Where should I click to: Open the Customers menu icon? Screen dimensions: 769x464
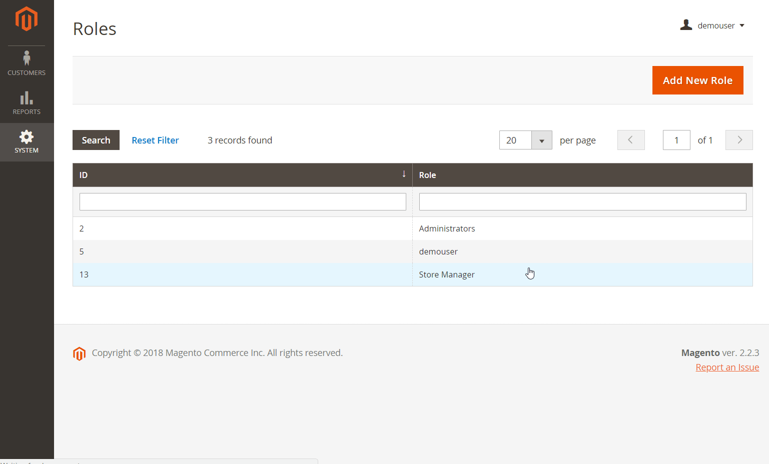(27, 58)
